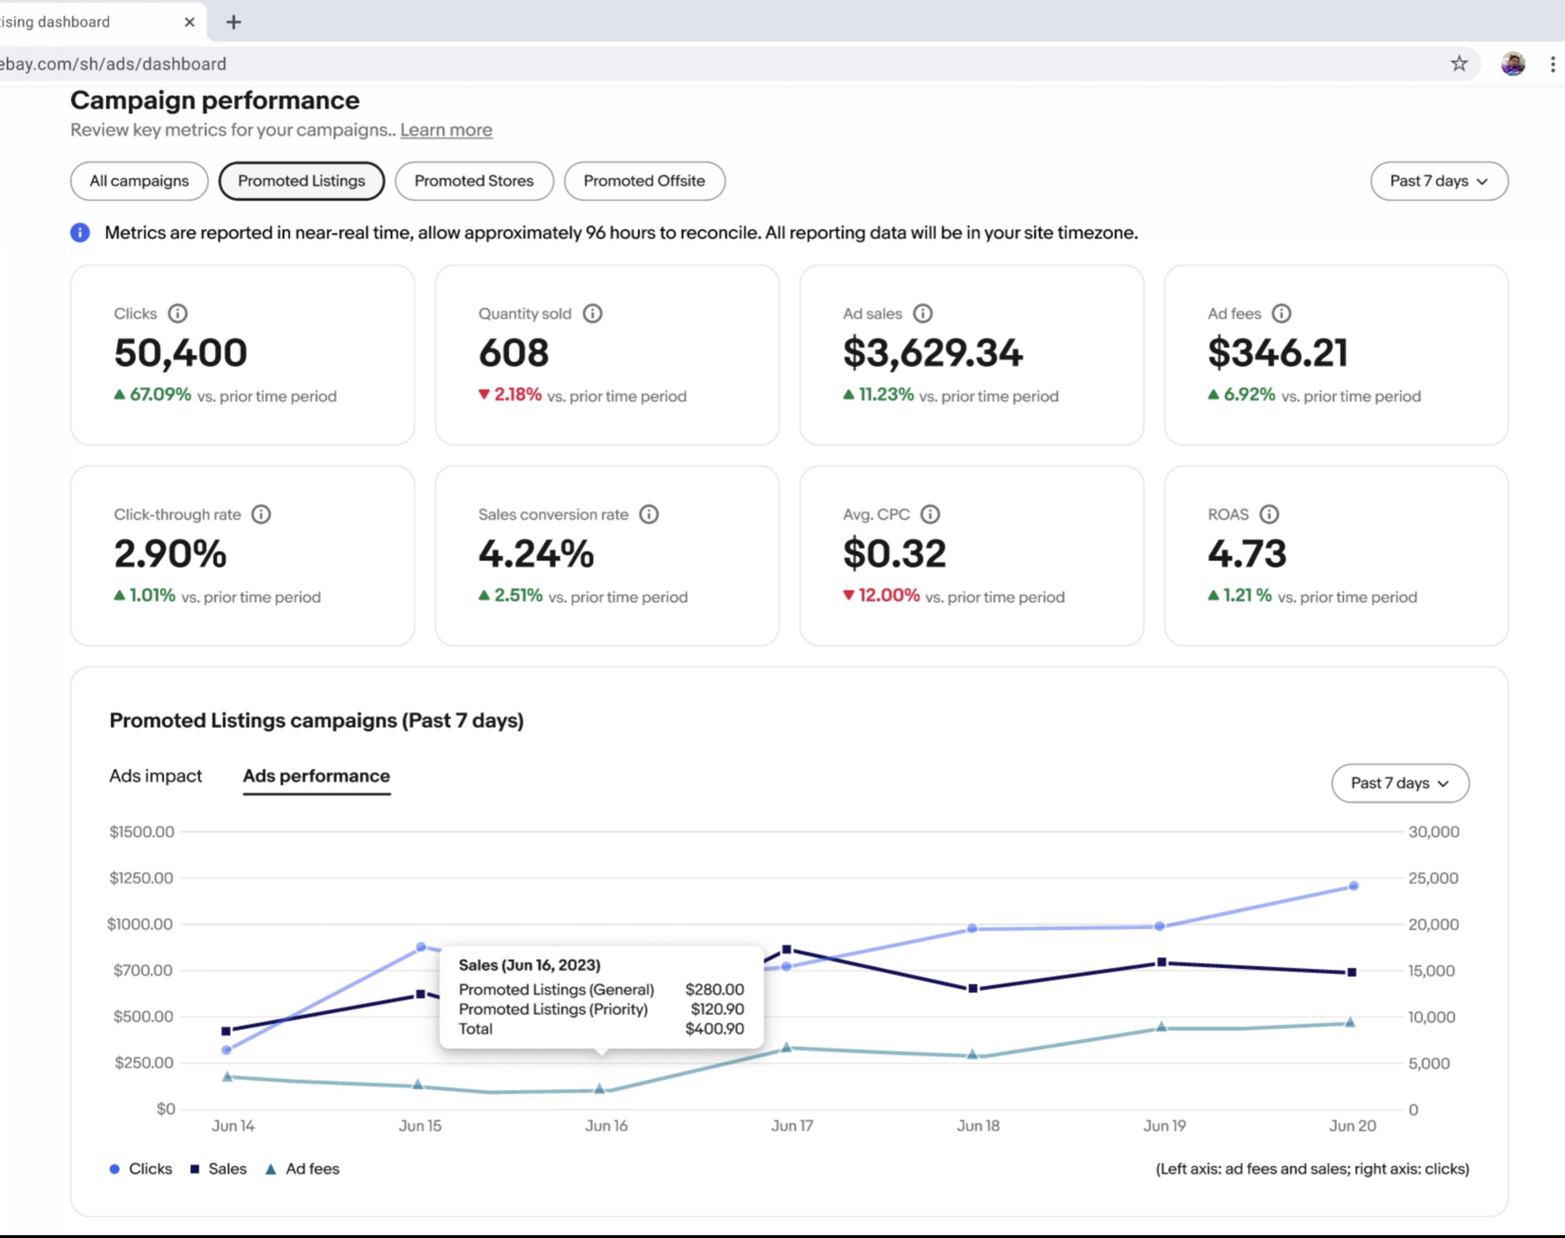Image resolution: width=1565 pixels, height=1238 pixels.
Task: Click the Jun 20 clicks data point
Action: [x=1353, y=886]
